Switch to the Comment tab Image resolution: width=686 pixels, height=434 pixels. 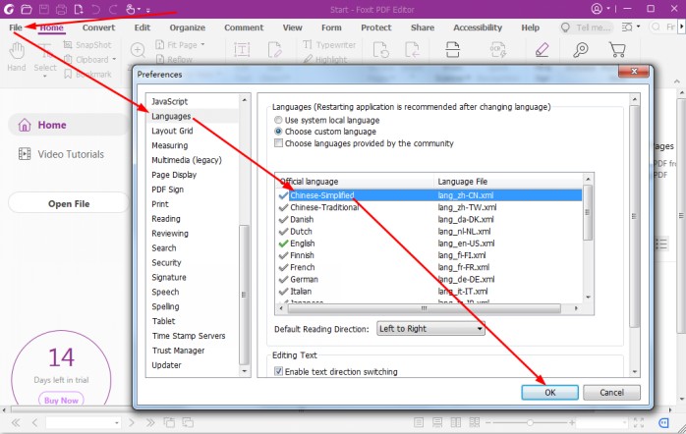tap(244, 27)
